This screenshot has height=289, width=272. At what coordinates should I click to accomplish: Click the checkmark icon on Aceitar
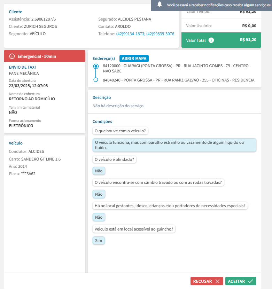(250, 281)
